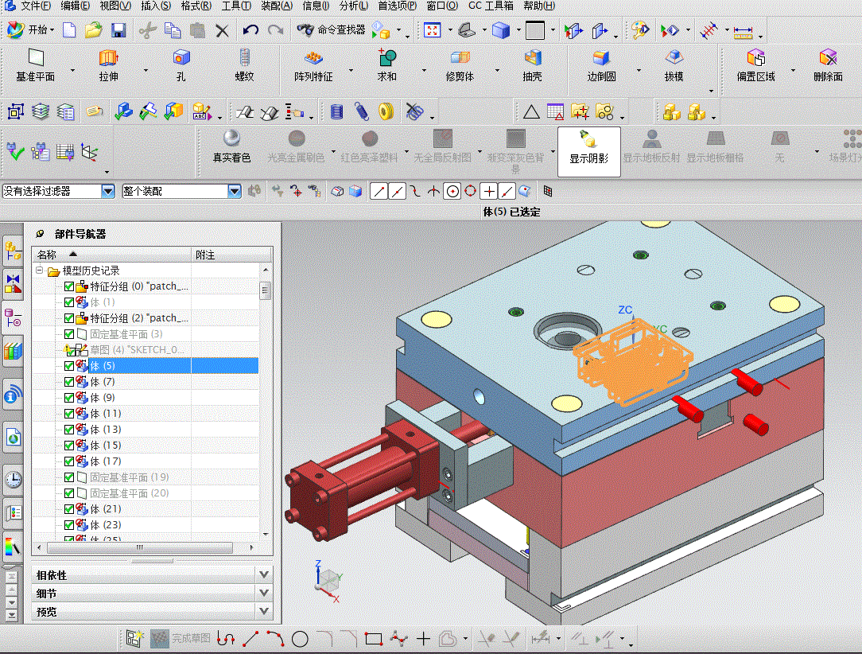Open the 没有选择过滤器 dropdown
862x654 pixels.
pyautogui.click(x=108, y=191)
